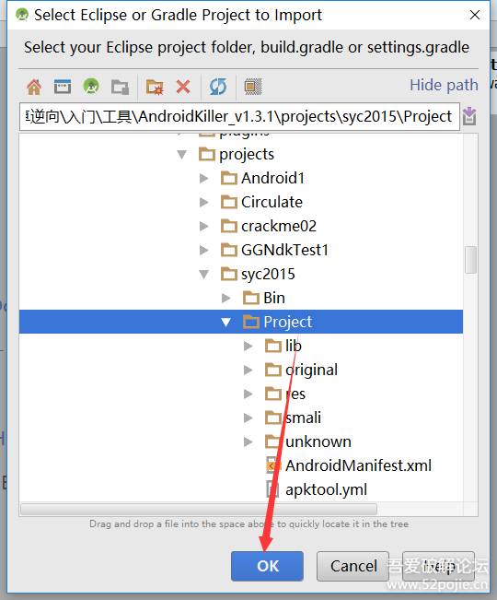Click the horizontal scrollbar thumb
The image size is (497, 600).
199,510
